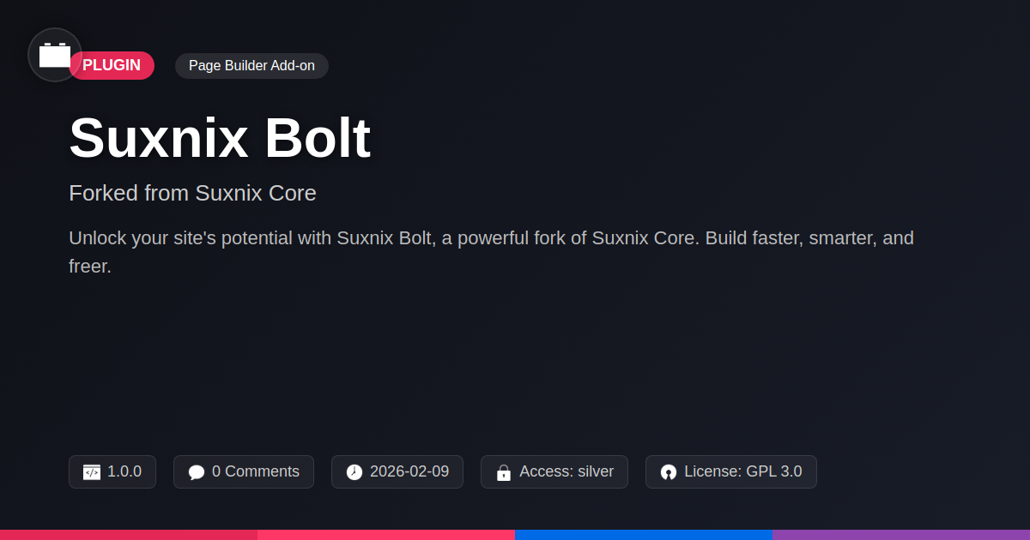This screenshot has height=540, width=1030.
Task: Click the Suxnix Bolt title heading
Action: 220,138
